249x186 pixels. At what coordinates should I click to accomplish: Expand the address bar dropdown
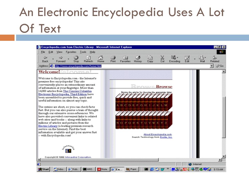(212, 66)
